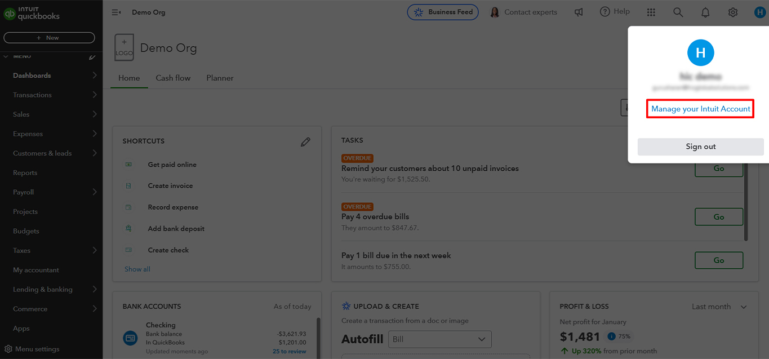
Task: Click the megaphone announcements icon
Action: click(x=579, y=12)
